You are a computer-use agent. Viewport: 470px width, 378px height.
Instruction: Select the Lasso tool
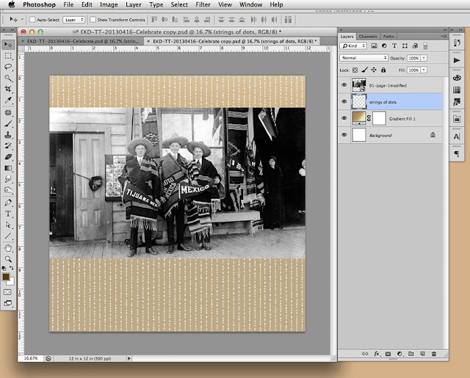click(x=8, y=66)
